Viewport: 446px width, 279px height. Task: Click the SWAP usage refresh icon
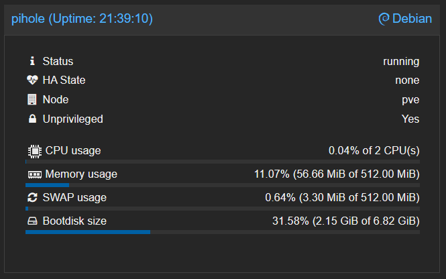point(32,198)
